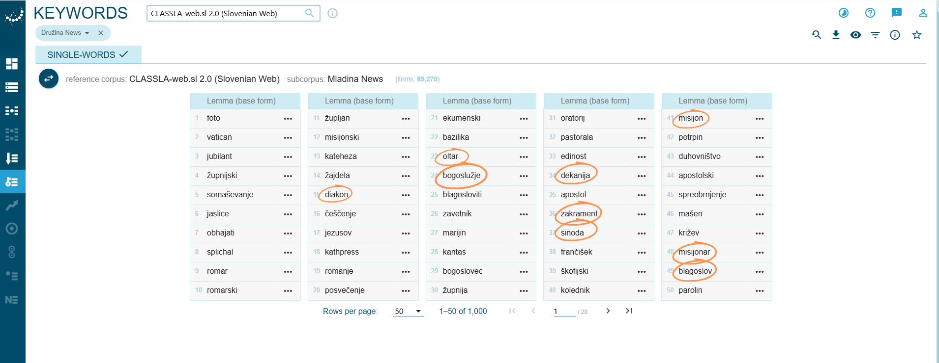
Task: Click the Sketch Engine logo
Action: pos(13,15)
